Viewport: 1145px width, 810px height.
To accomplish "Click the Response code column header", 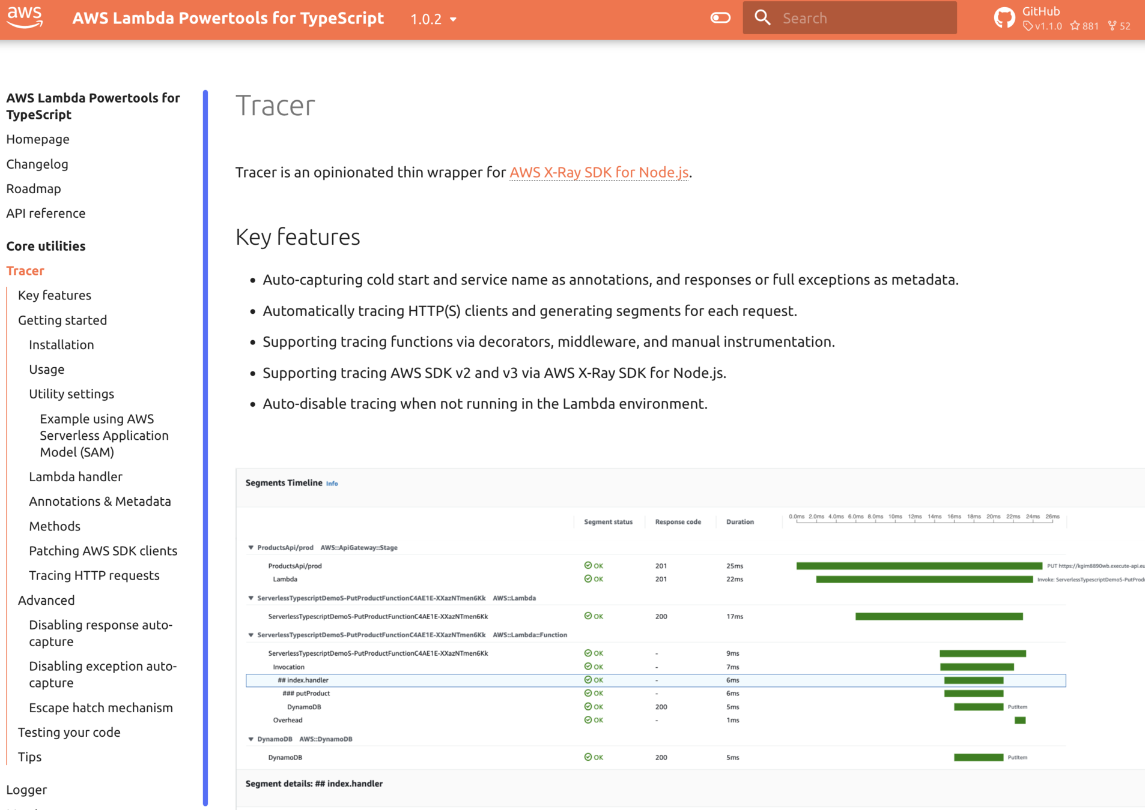I will point(678,522).
